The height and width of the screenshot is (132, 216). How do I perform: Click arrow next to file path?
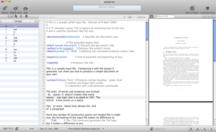[x=103, y=129]
